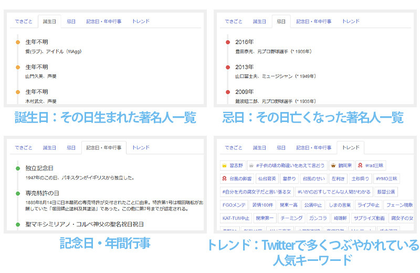Screen dimensions: 420x273
Task: Click the red timeline dot for 2013年
Action: tap(227, 67)
